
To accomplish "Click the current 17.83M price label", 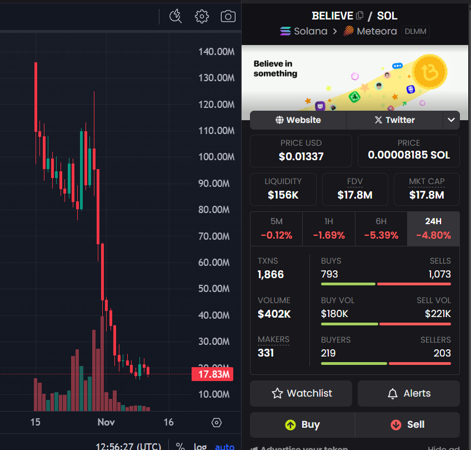I will (212, 374).
